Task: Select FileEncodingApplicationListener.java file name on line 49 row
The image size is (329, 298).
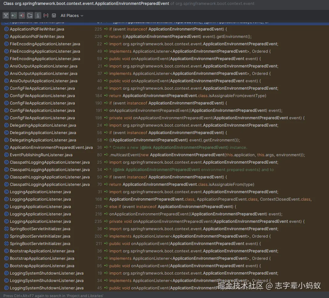Action: 45,51
